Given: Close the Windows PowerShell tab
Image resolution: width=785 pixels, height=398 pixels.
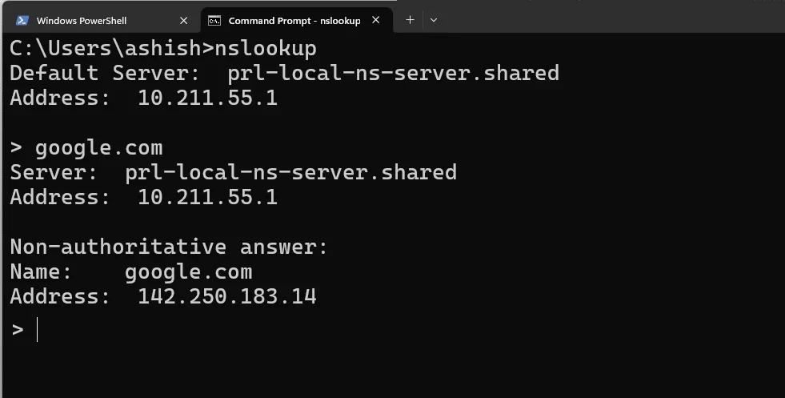Looking at the screenshot, I should 184,20.
